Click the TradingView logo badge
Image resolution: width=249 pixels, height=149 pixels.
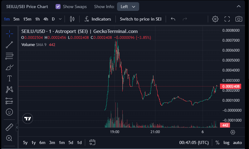pyautogui.click(x=28, y=119)
